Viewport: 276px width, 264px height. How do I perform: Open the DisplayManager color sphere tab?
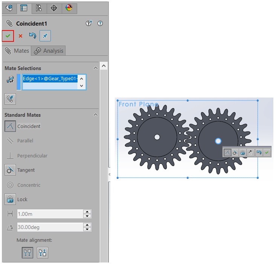pyautogui.click(x=69, y=8)
